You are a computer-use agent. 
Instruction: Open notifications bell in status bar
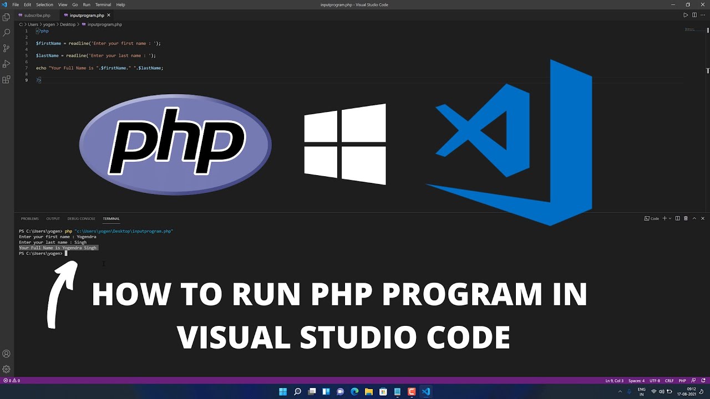point(703,381)
